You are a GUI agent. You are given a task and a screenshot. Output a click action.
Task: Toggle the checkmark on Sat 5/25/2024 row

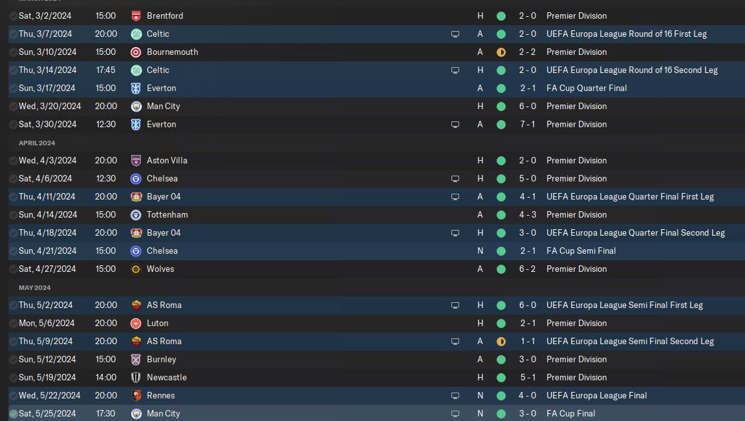point(14,414)
